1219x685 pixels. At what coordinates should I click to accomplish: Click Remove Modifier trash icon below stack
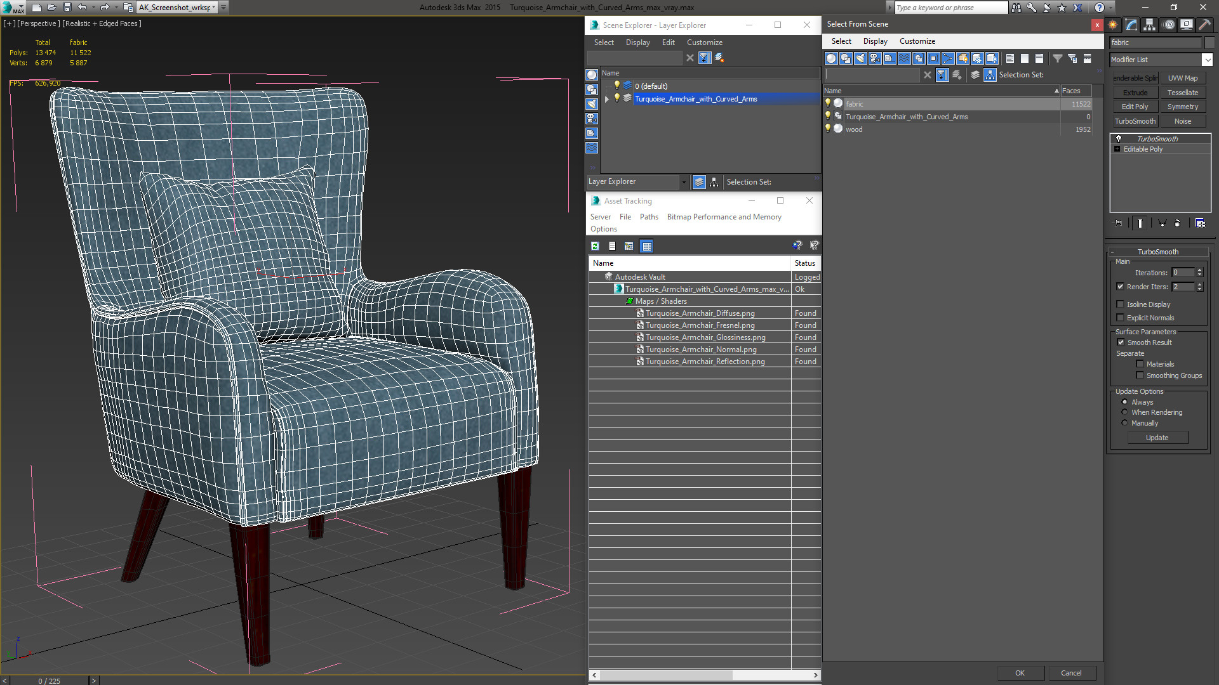pyautogui.click(x=1177, y=223)
